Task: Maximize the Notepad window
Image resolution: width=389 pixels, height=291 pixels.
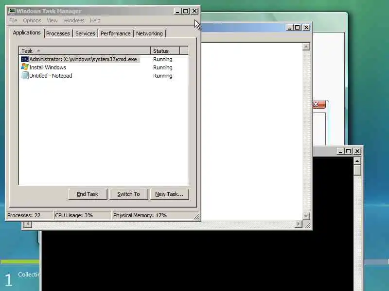Action: (297, 28)
